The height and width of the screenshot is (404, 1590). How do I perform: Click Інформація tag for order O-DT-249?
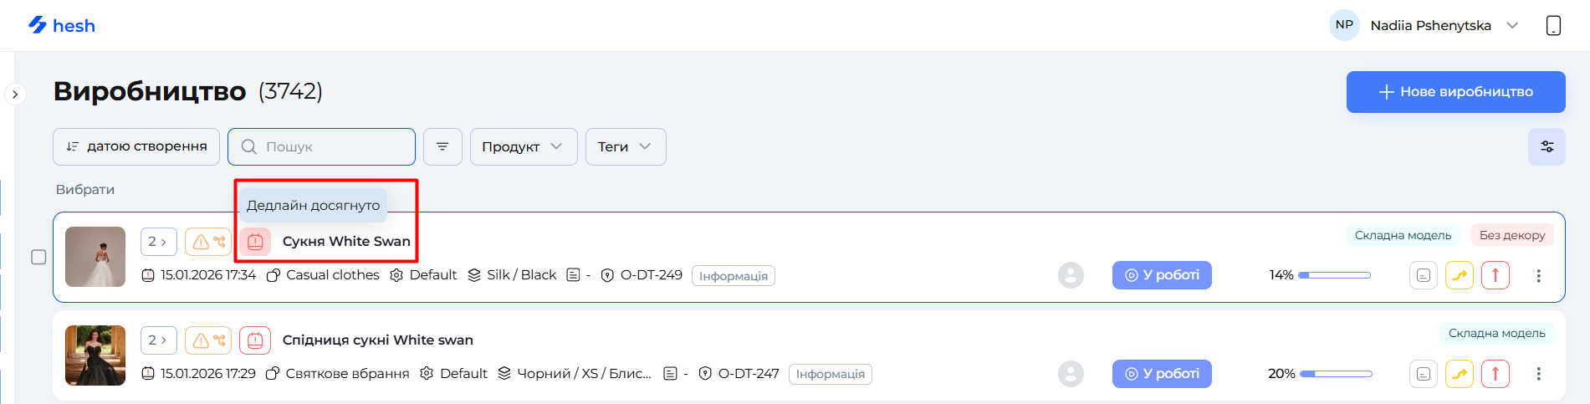pos(733,276)
